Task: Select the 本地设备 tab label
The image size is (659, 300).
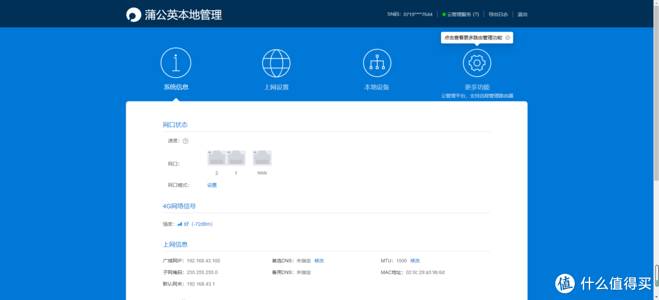Action: pos(376,88)
